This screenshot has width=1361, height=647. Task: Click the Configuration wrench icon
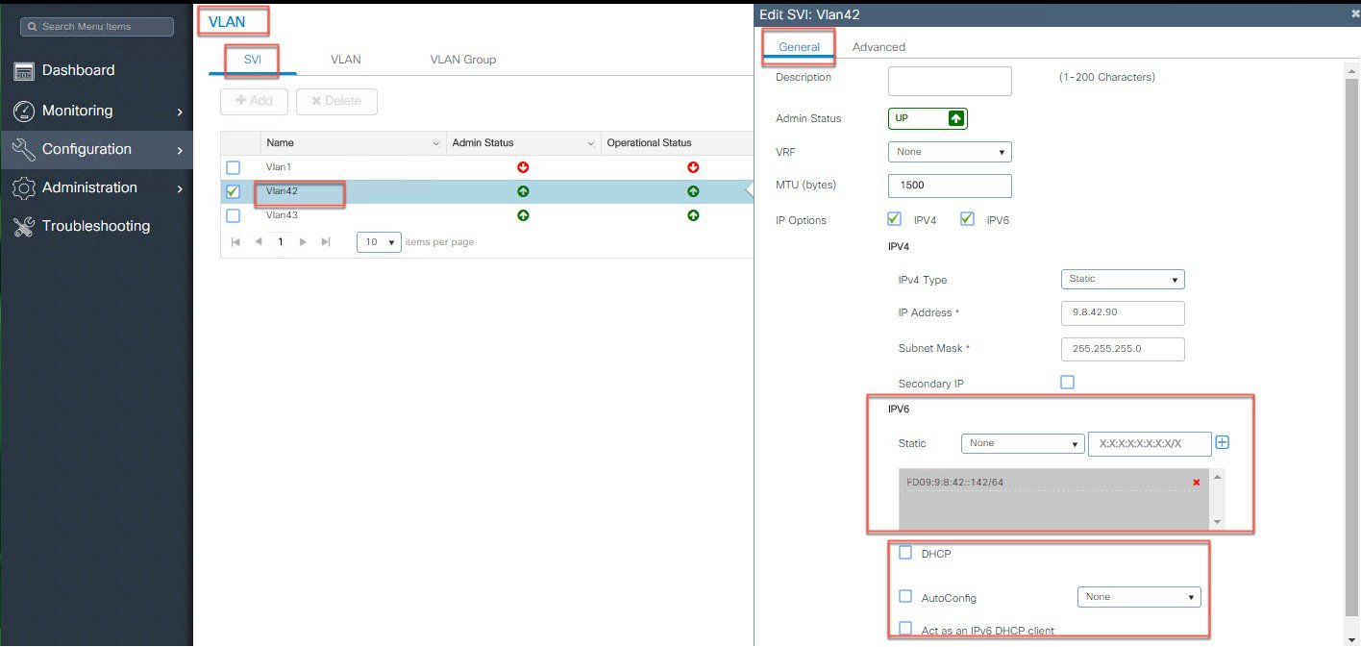tap(24, 150)
